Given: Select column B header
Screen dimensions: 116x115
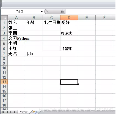Looking at the screenshot, I should [34, 18].
